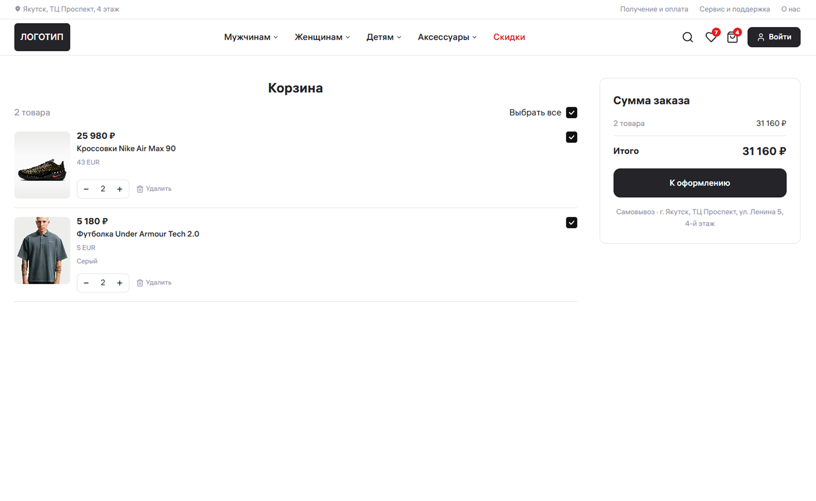Viewport: 816px width, 501px height.
Task: Decrease quantity of Under Armour Tech 2.0 T-shirt
Action: point(86,283)
